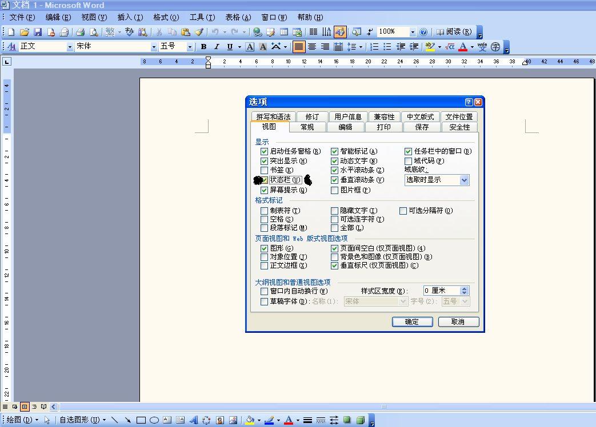Select the Oval shape tool
The image size is (596, 427).
click(x=154, y=420)
